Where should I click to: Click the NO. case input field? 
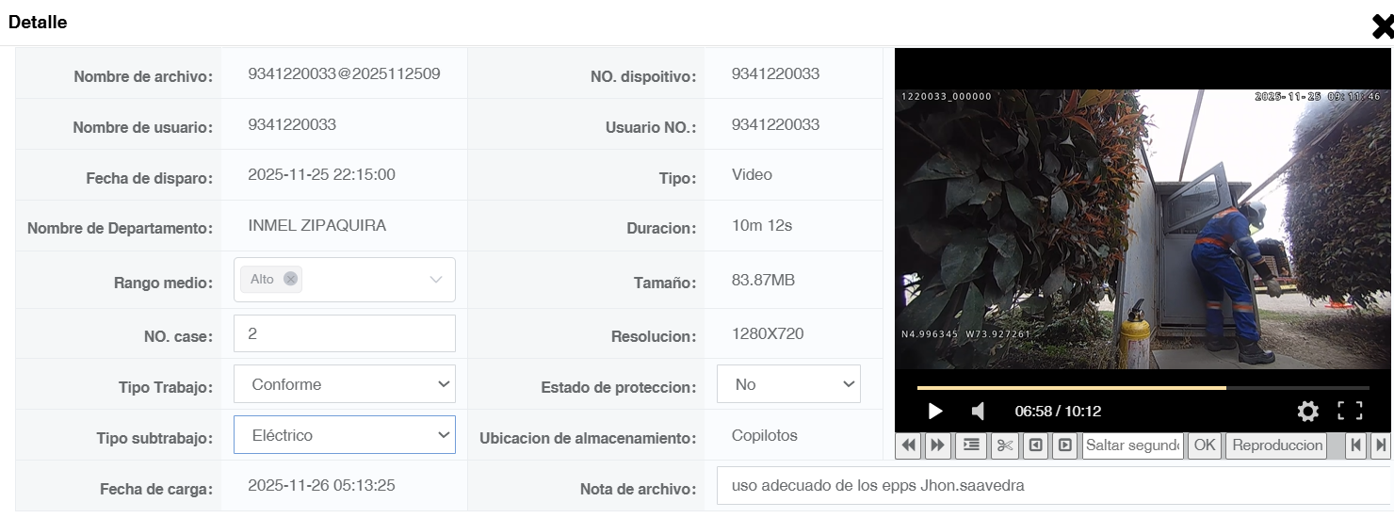345,333
